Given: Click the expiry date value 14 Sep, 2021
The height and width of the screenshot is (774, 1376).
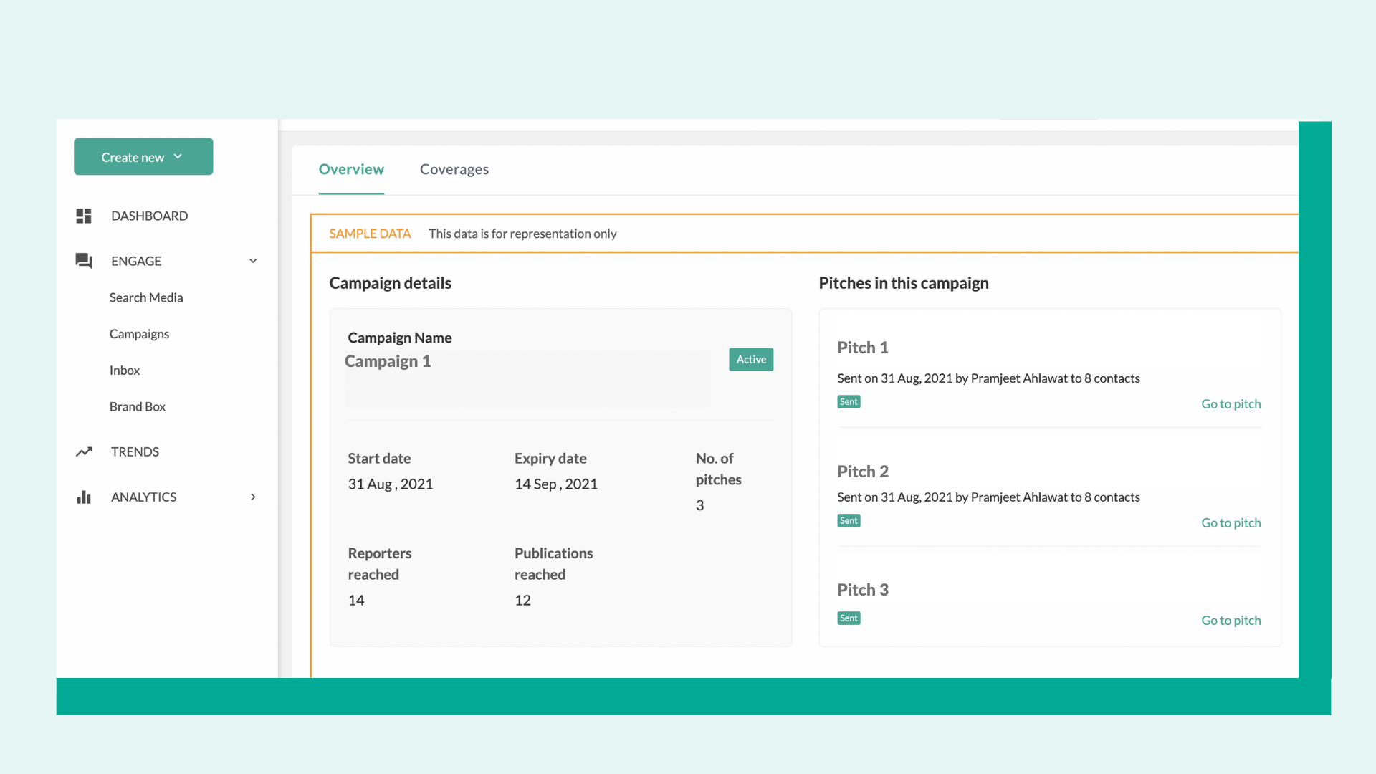Looking at the screenshot, I should click(556, 484).
